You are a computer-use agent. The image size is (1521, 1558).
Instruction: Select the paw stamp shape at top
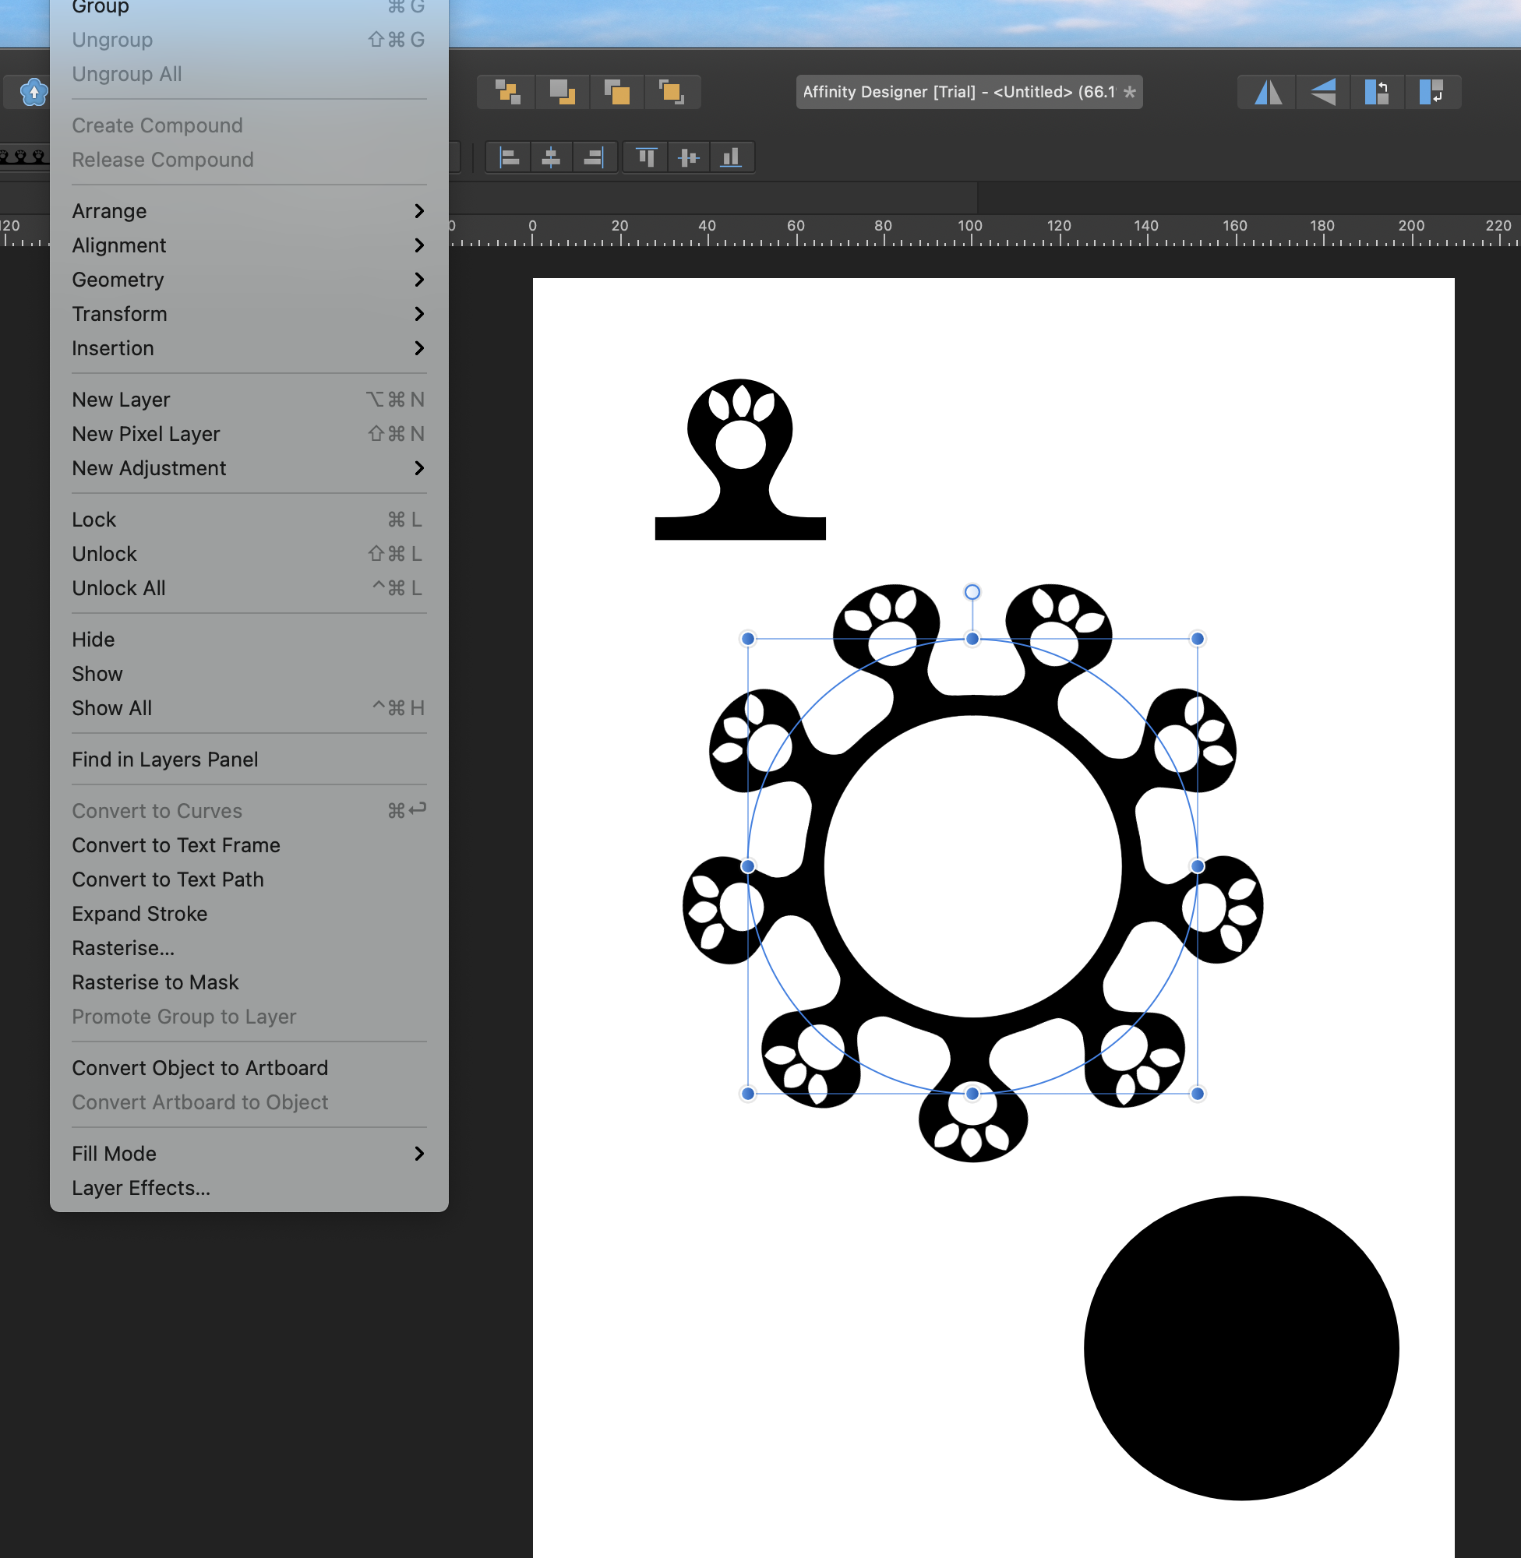pyautogui.click(x=739, y=459)
